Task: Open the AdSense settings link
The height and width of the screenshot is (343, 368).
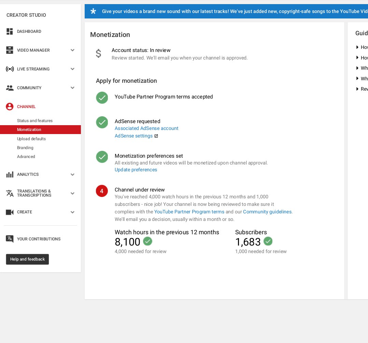Action: pyautogui.click(x=133, y=136)
